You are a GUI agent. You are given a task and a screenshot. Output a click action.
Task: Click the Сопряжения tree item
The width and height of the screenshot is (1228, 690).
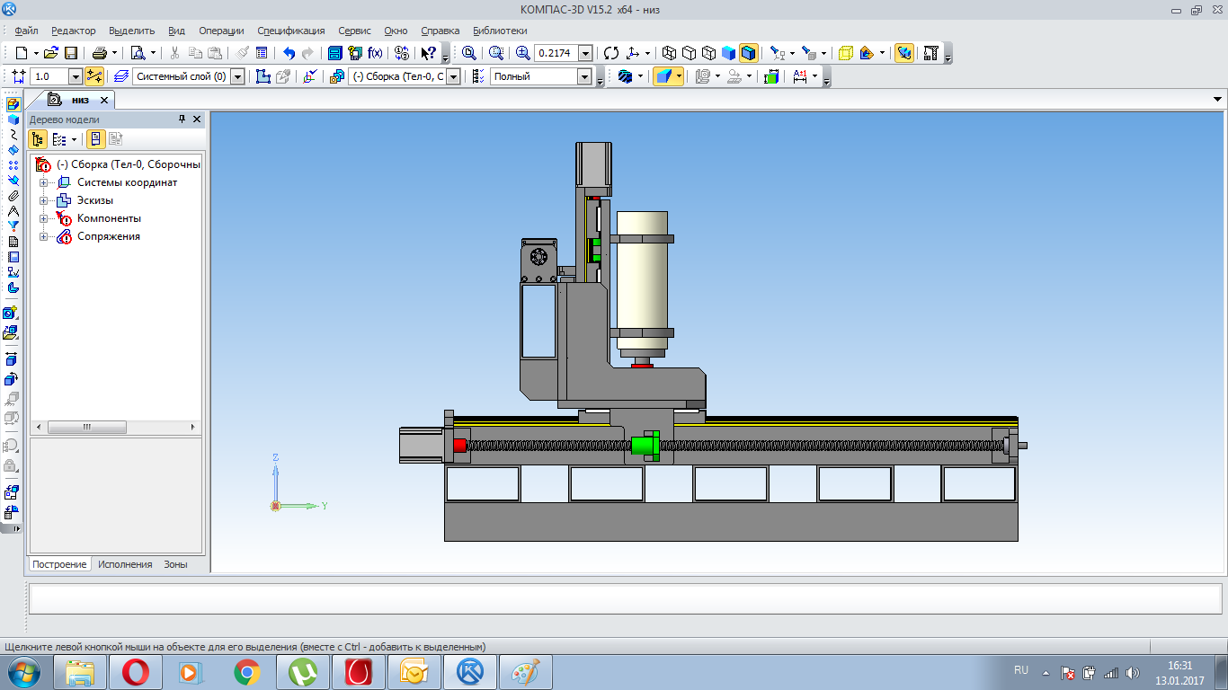108,236
